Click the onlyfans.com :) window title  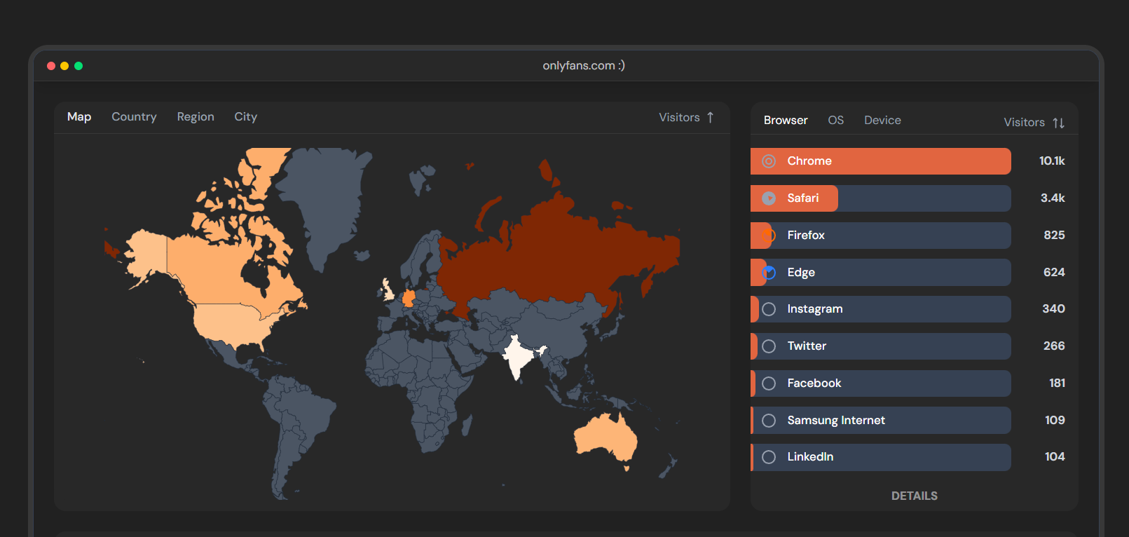pyautogui.click(x=584, y=65)
